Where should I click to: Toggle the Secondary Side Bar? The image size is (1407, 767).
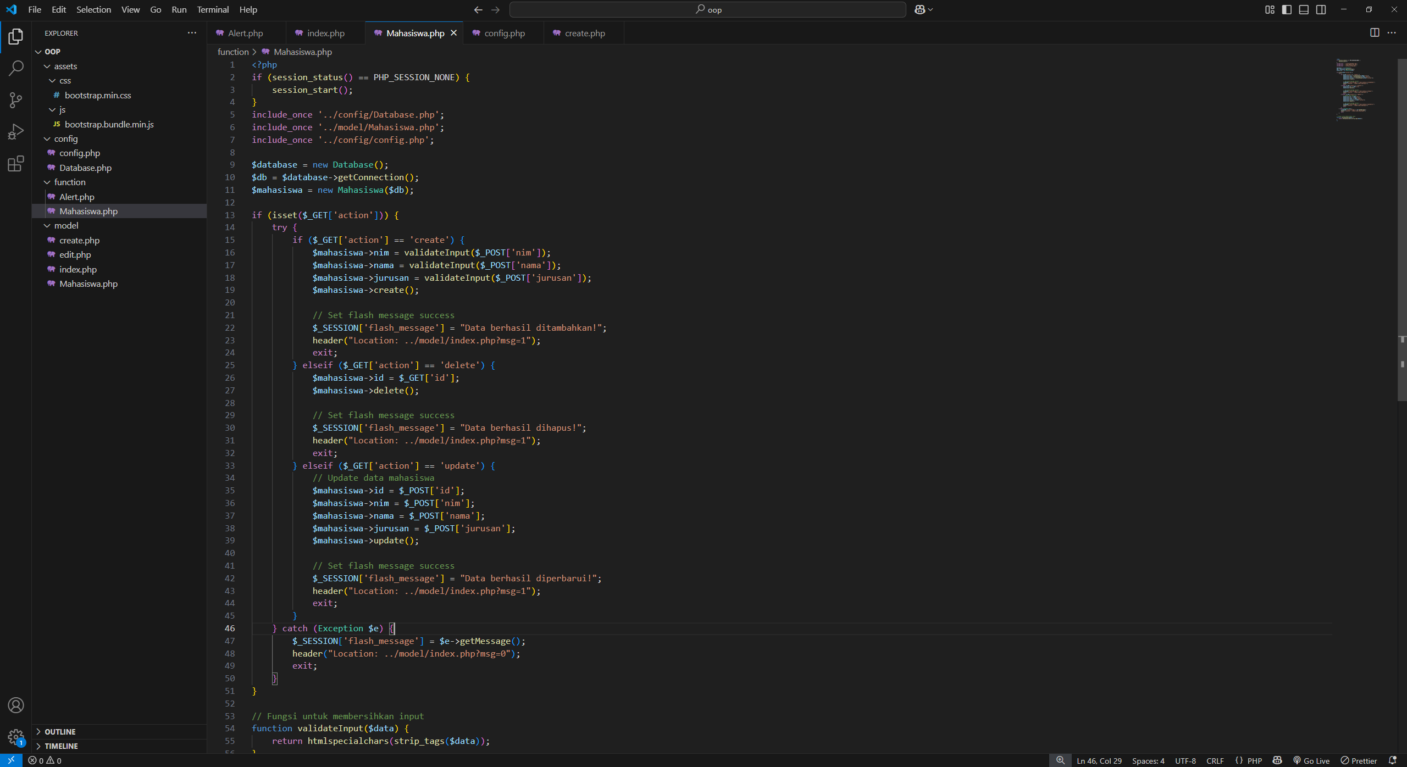coord(1320,9)
